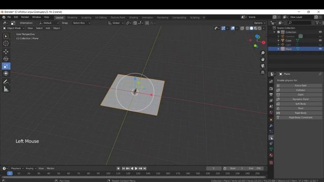324x182 pixels.
Task: Click the active Scale tool
Action: (x=6, y=66)
